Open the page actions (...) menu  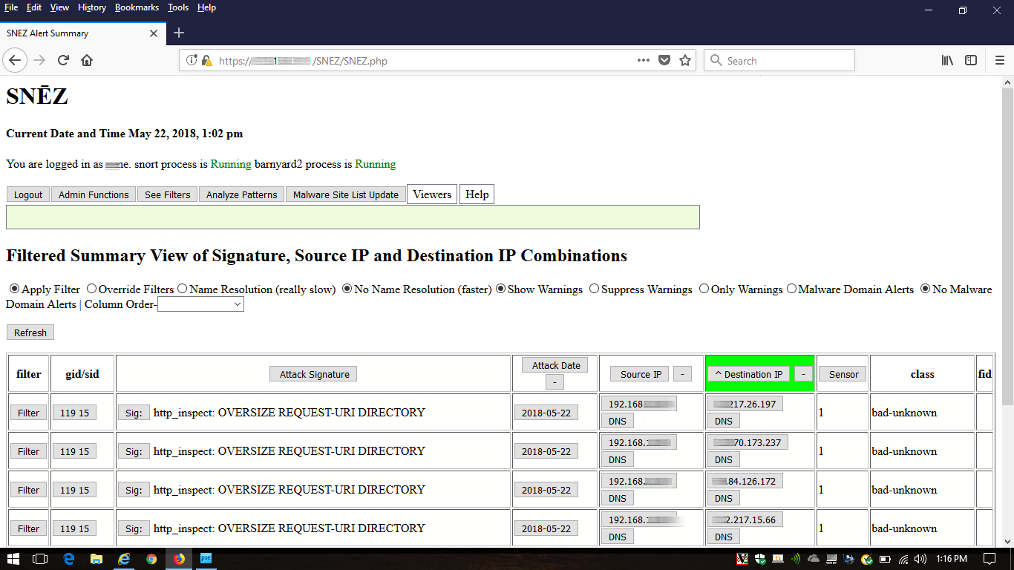point(643,60)
